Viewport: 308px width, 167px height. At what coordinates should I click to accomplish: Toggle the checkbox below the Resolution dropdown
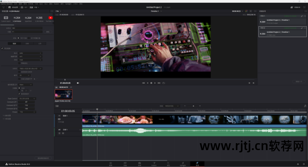point(19,72)
